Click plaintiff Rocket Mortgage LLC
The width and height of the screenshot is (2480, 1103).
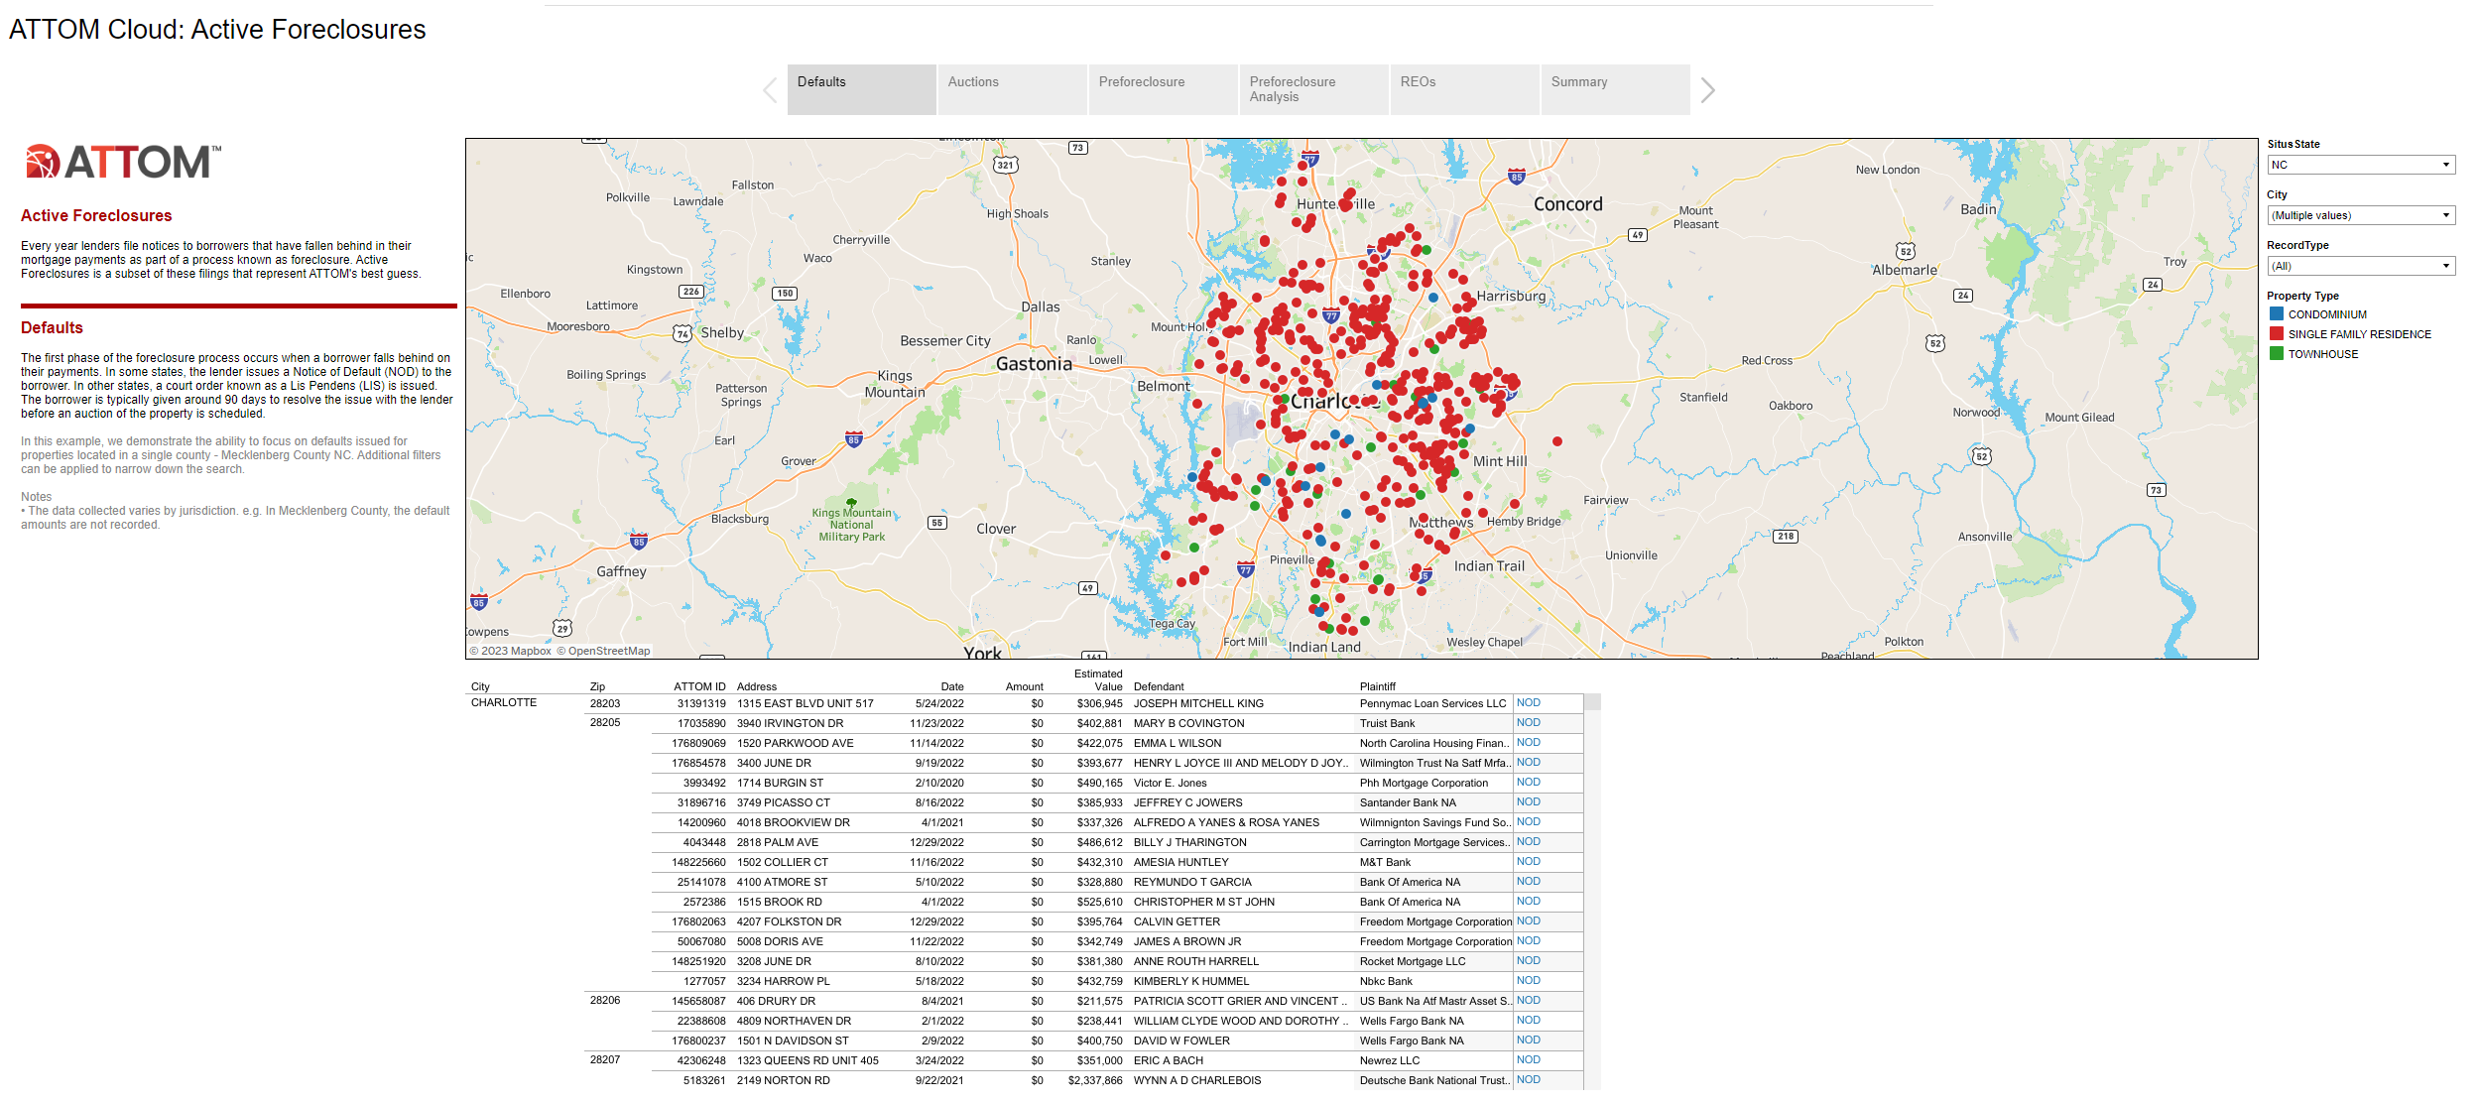point(1413,961)
